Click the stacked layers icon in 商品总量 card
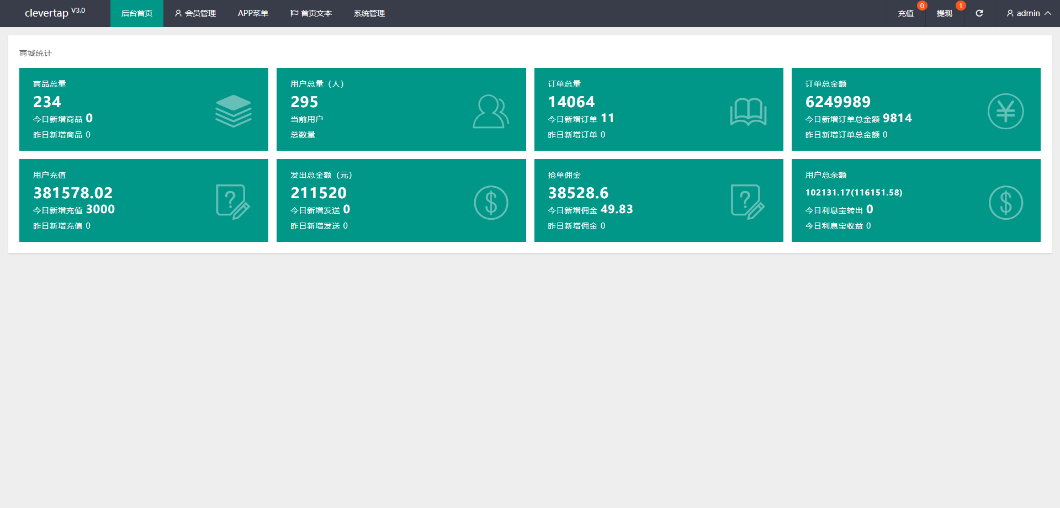This screenshot has width=1060, height=508. click(233, 111)
